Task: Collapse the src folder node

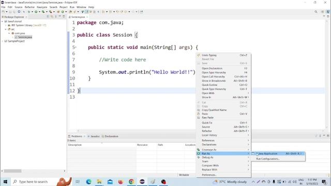Action: (6, 29)
